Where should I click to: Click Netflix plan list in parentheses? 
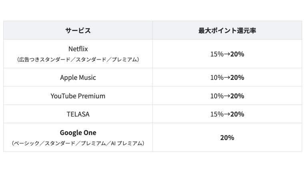point(78,60)
